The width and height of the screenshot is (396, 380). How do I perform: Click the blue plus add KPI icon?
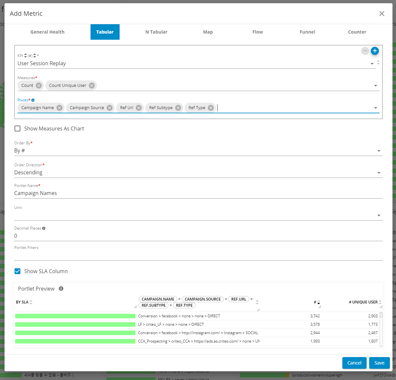pyautogui.click(x=375, y=51)
